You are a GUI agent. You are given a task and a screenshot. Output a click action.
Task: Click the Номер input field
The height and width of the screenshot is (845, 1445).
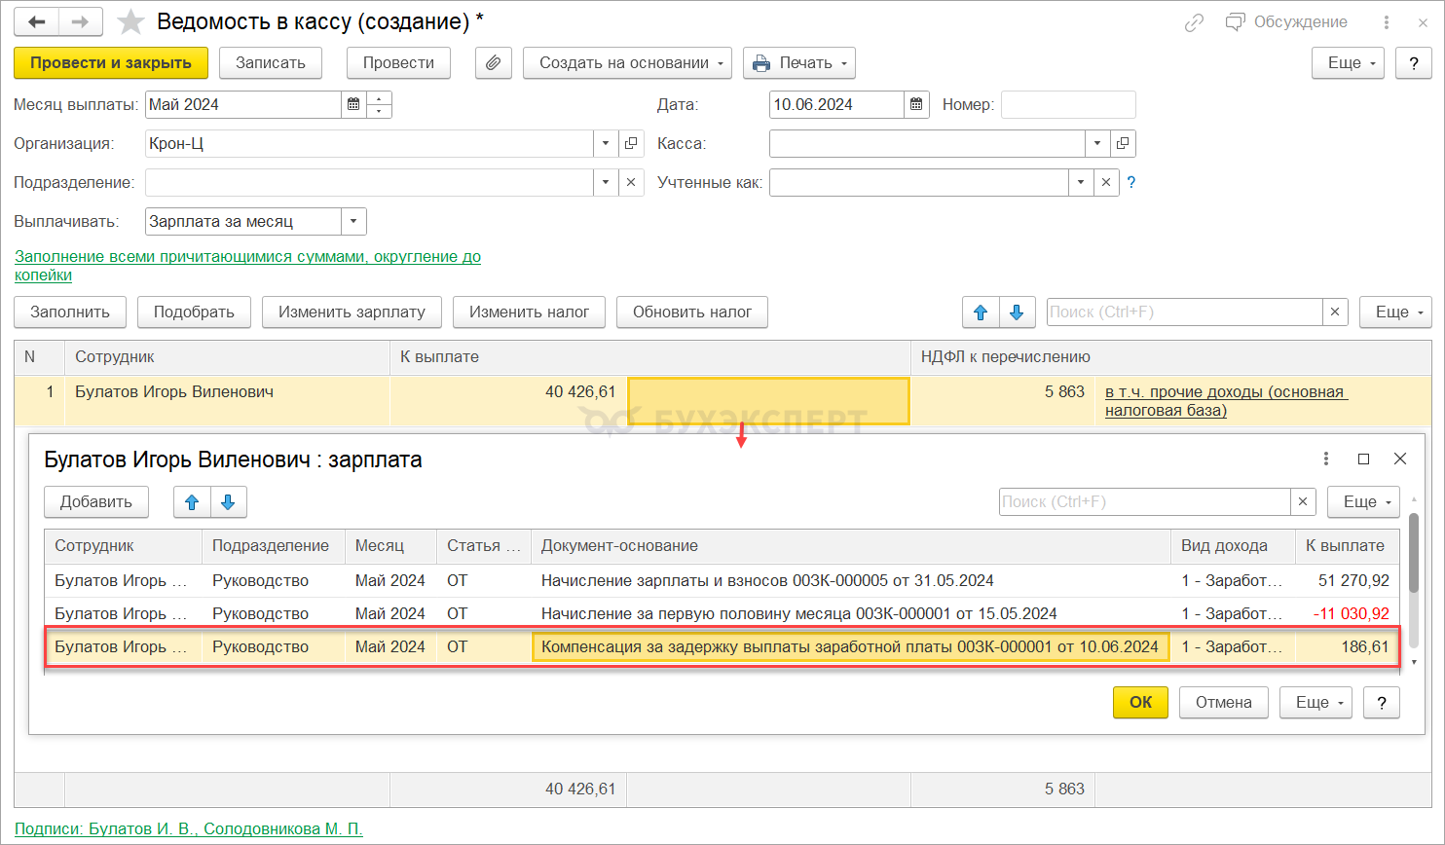1068,105
